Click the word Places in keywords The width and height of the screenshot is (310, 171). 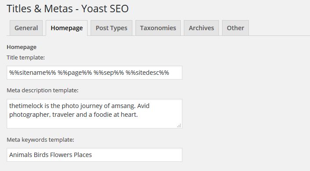pos(83,155)
